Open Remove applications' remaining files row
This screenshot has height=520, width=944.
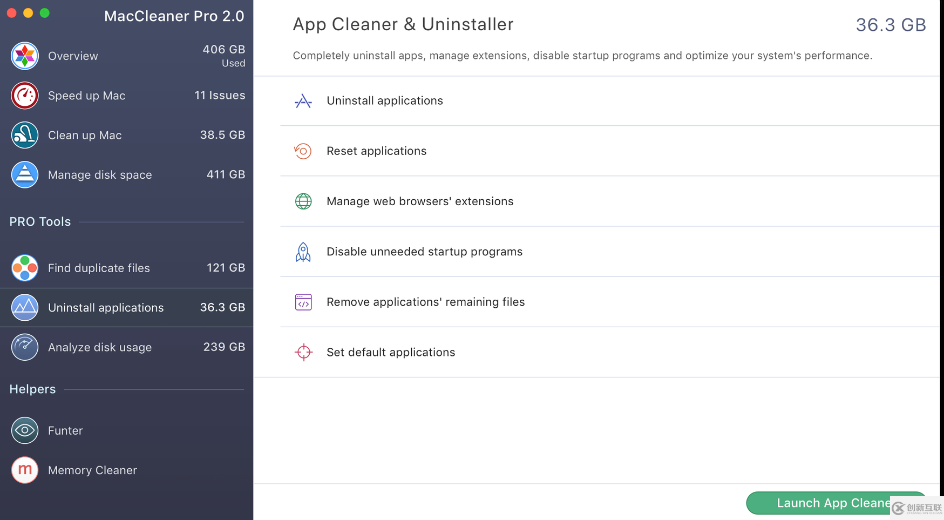(x=425, y=302)
